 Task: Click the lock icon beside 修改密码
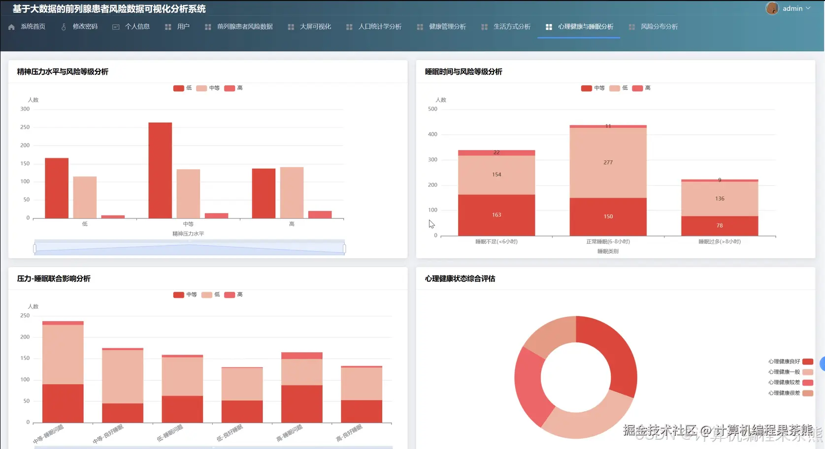pyautogui.click(x=64, y=27)
